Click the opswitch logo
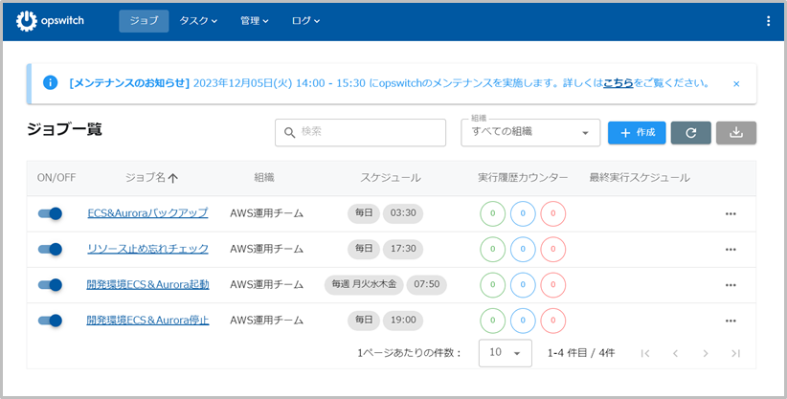This screenshot has width=787, height=399. pos(51,21)
